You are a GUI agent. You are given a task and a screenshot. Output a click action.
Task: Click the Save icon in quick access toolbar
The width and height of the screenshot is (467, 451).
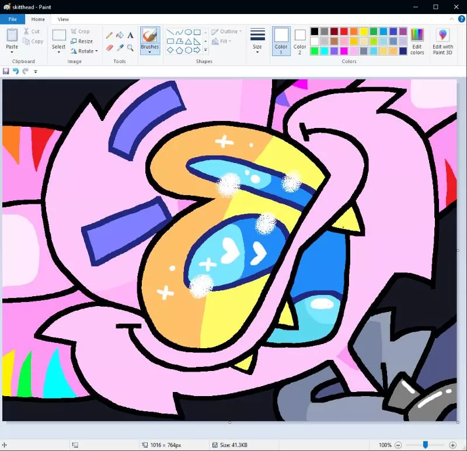pos(6,71)
